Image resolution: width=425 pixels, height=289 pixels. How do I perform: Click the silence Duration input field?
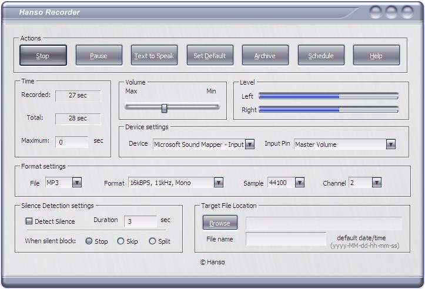coord(140,221)
